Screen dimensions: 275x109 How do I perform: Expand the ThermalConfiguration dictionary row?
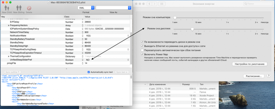click(x=9, y=56)
